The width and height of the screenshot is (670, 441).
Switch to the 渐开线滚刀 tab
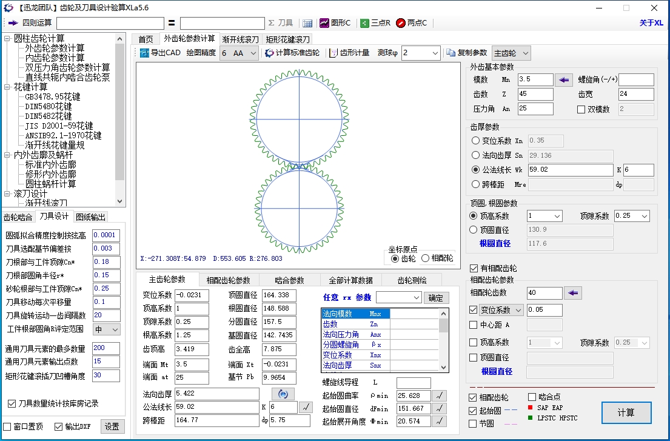click(240, 39)
